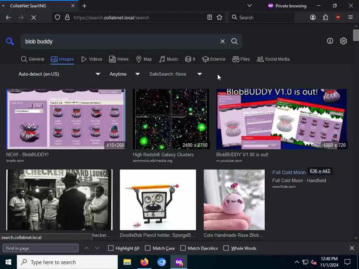Click the www.flickr.com source text
The image size is (359, 269).
pos(284,187)
